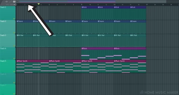Open clip menu of Snare clip at bar 9
Screen dimensions: 179x95
tap(82, 21)
